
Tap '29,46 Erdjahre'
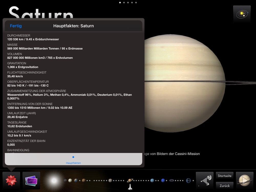click(x=17, y=117)
